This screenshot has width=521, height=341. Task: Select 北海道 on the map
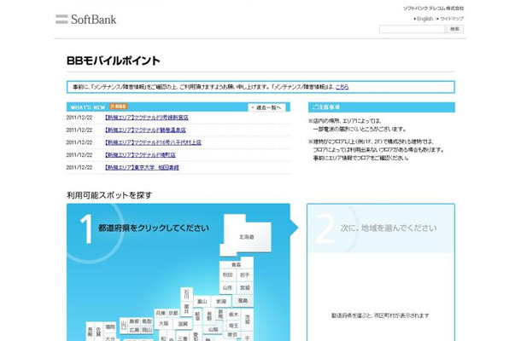point(247,237)
